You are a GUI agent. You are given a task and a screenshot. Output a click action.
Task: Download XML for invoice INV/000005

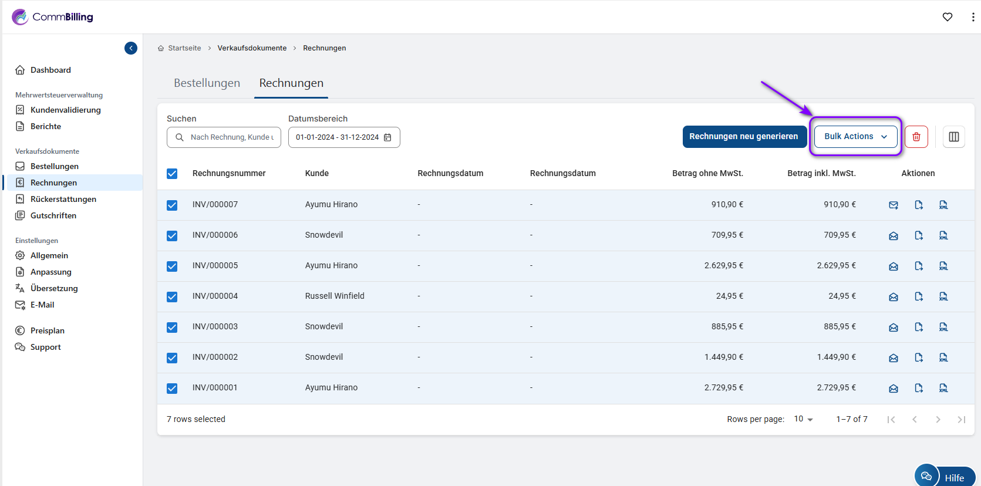tap(943, 266)
